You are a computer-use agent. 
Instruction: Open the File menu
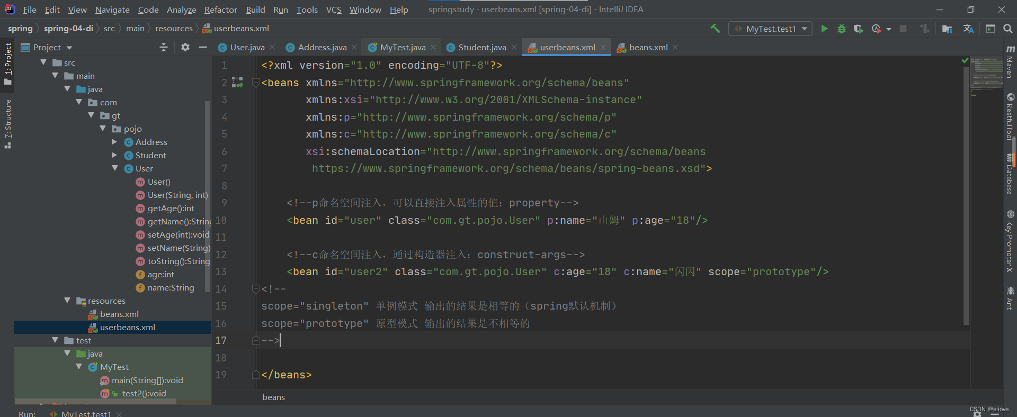[30, 10]
